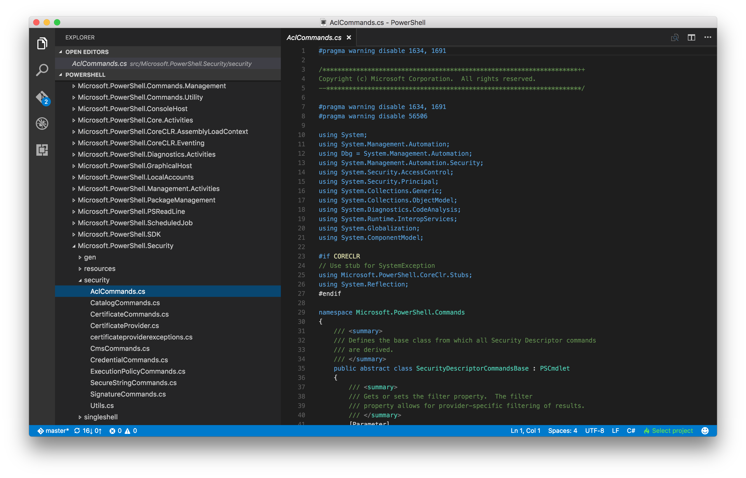This screenshot has height=478, width=746.
Task: Open CatalogCommands.cs file
Action: pyautogui.click(x=168, y=303)
